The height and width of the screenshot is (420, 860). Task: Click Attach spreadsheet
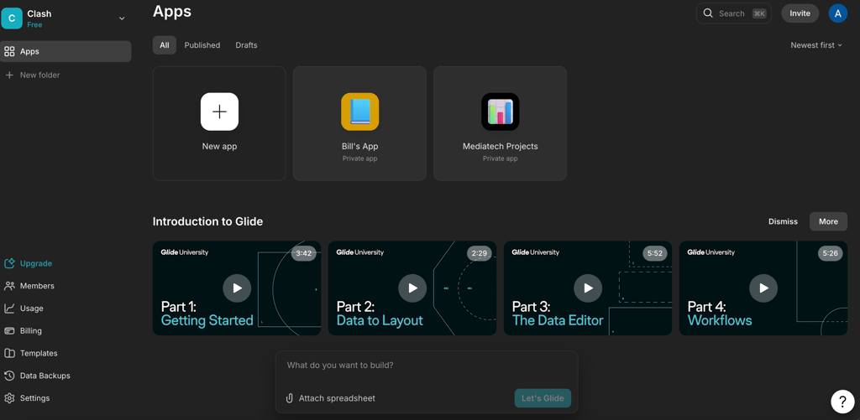click(337, 399)
